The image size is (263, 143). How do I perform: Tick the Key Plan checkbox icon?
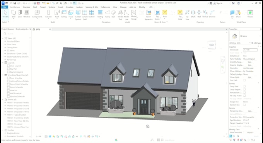point(8,69)
